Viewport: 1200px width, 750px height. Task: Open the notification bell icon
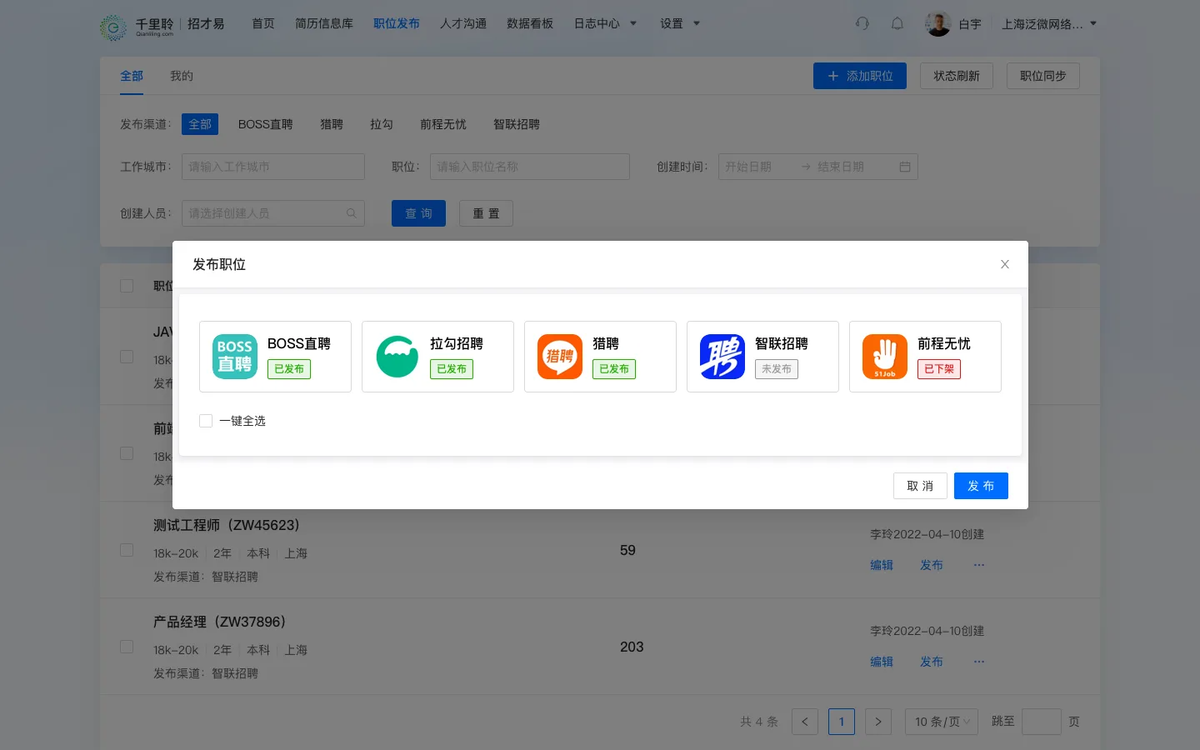(897, 23)
